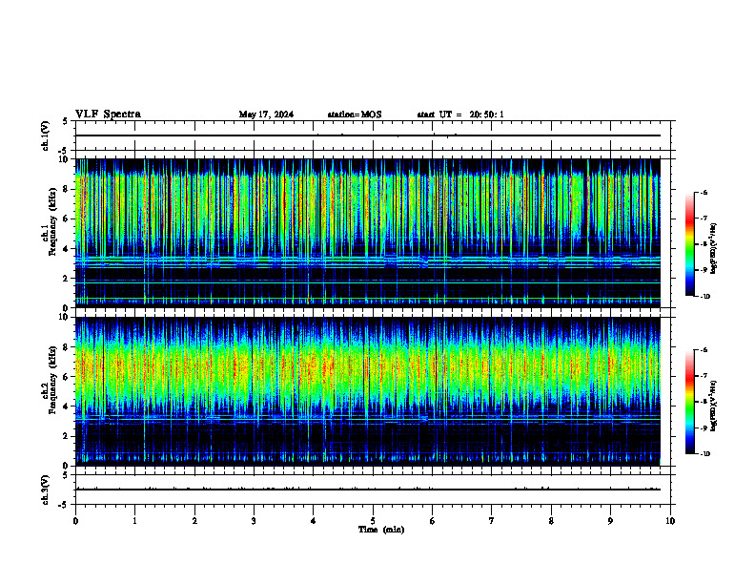Click the ch.2 spectrogram "2" kHz tick label
Screen dimensions: 755x584
(x=67, y=436)
